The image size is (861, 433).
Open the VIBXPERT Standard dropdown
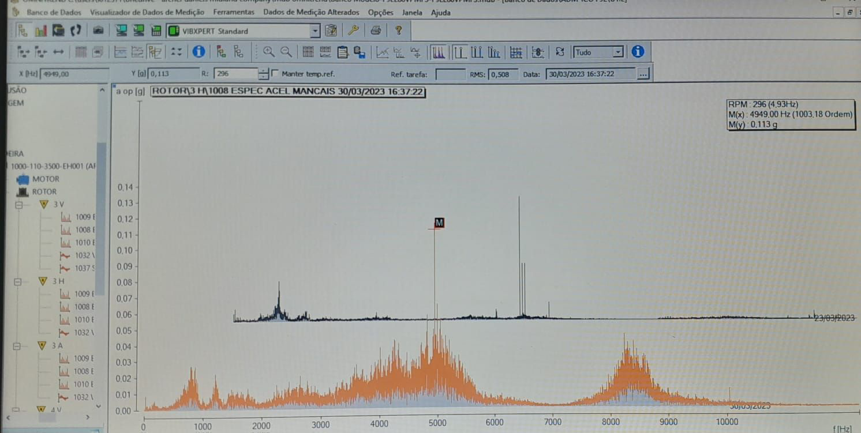coord(315,31)
